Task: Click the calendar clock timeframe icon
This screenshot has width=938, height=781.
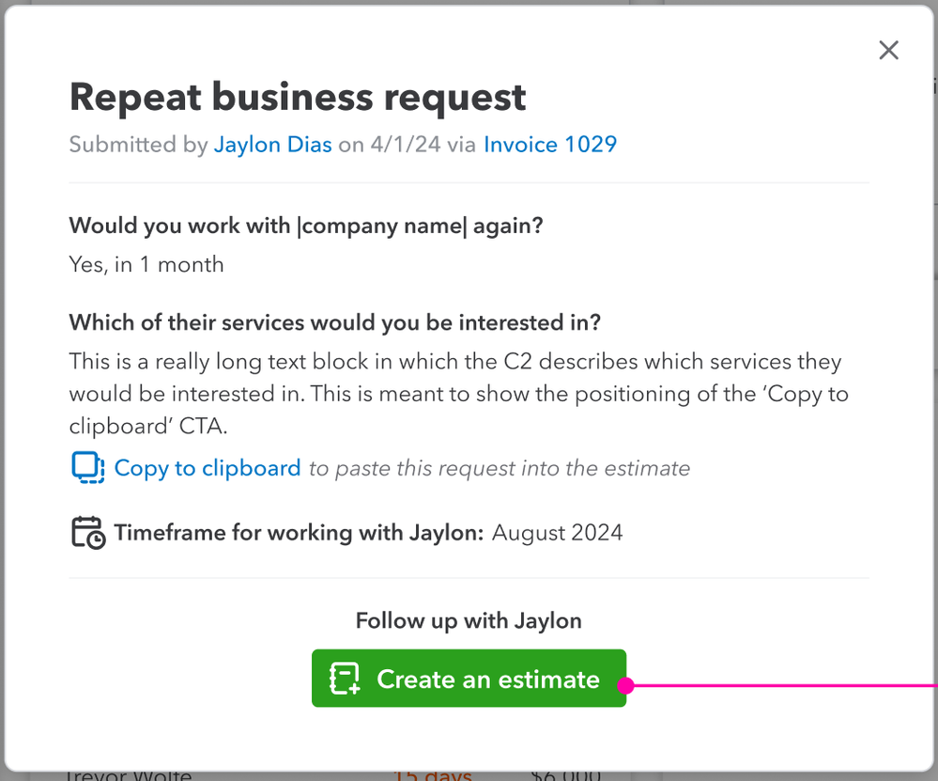Action: click(x=87, y=533)
